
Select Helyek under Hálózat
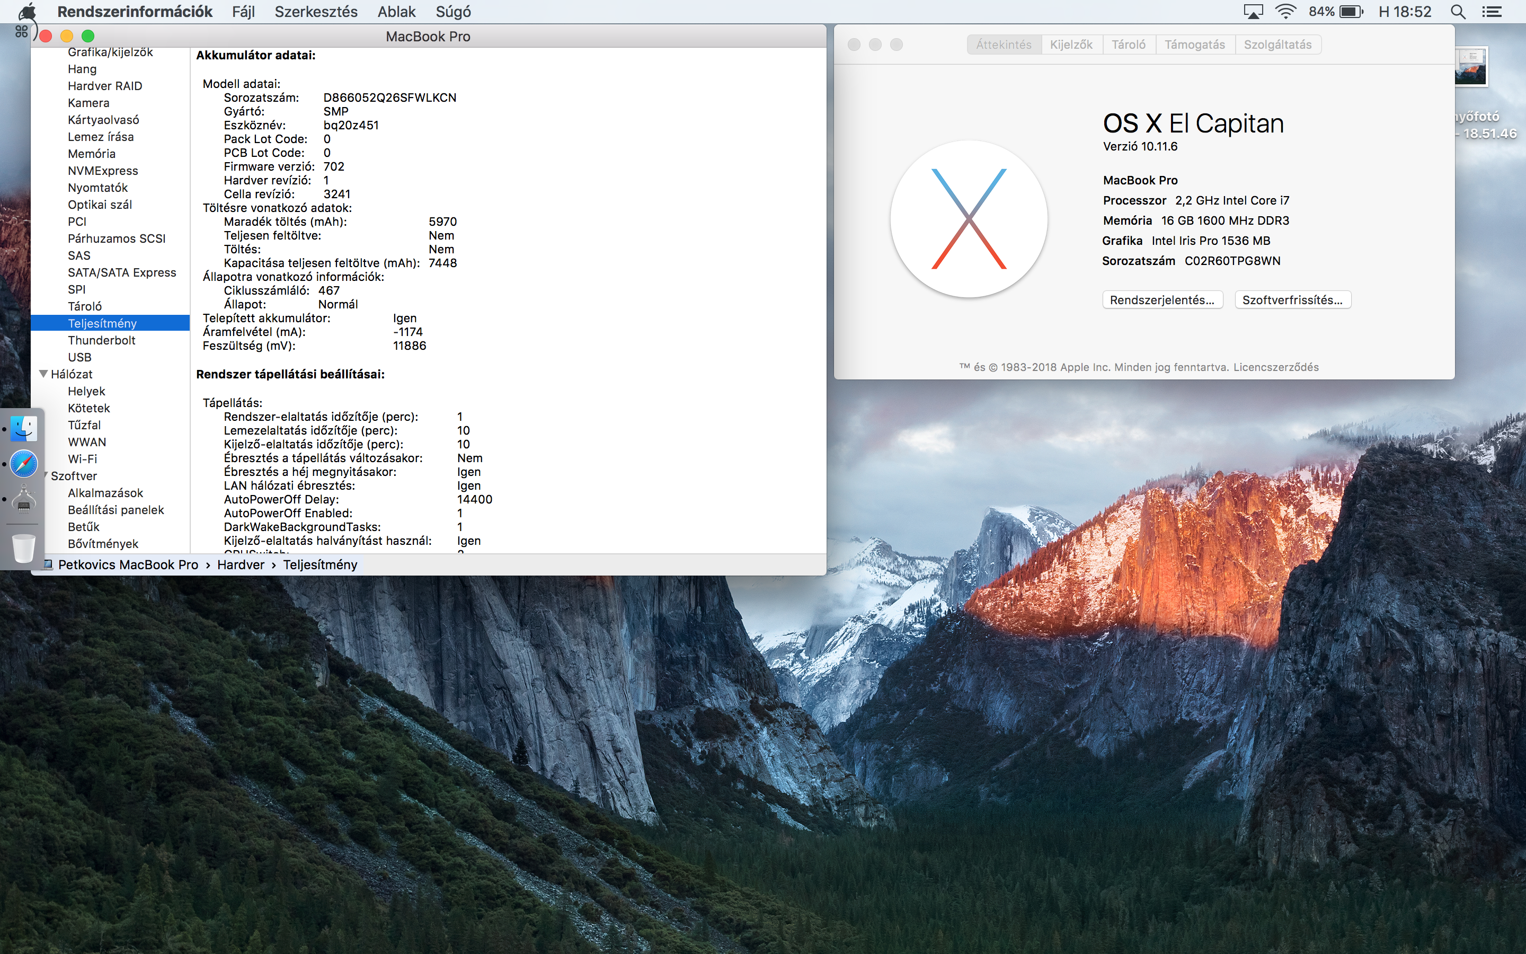coord(110,391)
